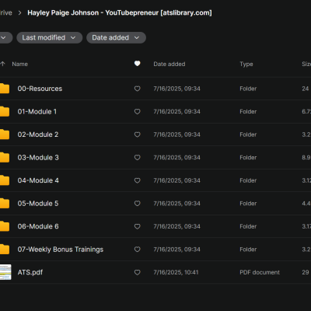Open the Last modified filter dropdown
311x311 pixels.
(50, 37)
